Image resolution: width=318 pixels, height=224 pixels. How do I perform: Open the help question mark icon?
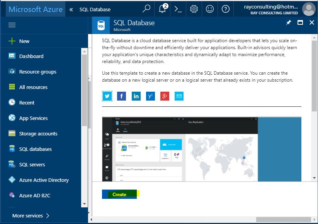[226, 9]
